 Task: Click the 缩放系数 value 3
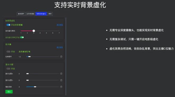[19, 87]
